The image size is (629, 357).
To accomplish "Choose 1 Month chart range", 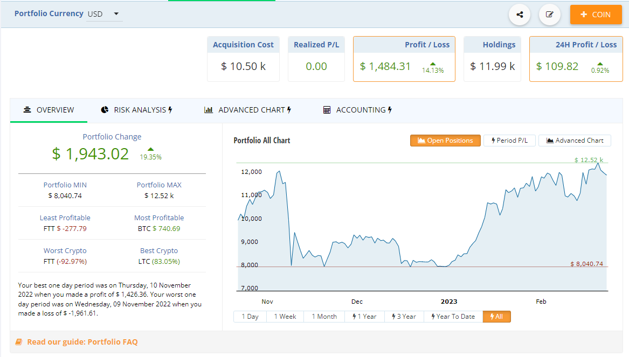I will tap(324, 317).
